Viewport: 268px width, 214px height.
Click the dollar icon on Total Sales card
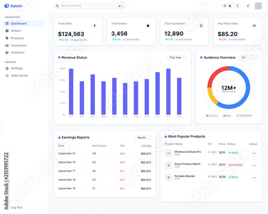[x=95, y=26]
